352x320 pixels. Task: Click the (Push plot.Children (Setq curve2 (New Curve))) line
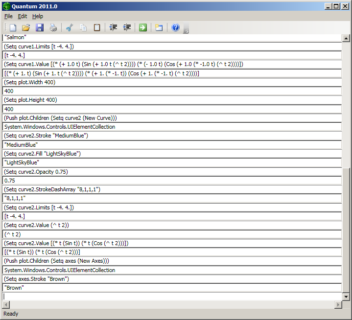click(x=172, y=118)
